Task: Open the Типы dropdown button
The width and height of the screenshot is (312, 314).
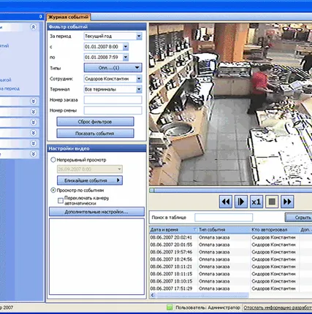Action: pos(113,68)
